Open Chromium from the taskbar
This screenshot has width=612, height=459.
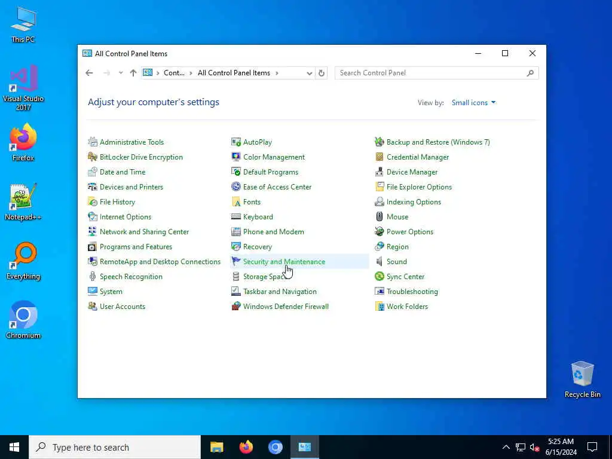click(275, 447)
